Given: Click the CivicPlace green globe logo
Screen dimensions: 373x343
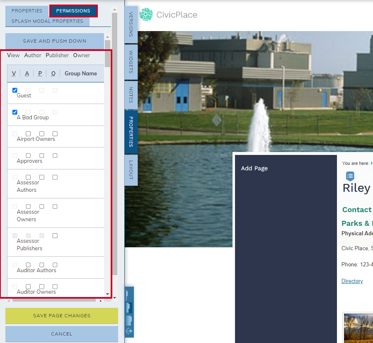Looking at the screenshot, I should 146,14.
